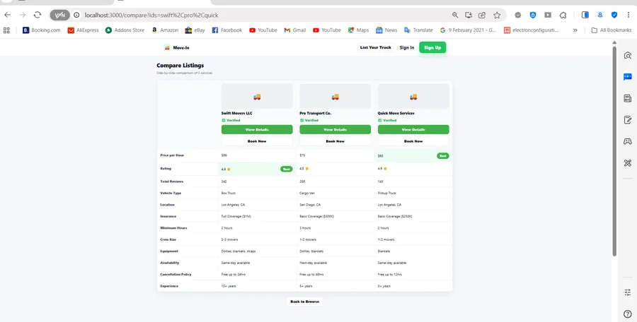Open the Facebook bookmark
The height and width of the screenshot is (322, 637).
coord(227,30)
